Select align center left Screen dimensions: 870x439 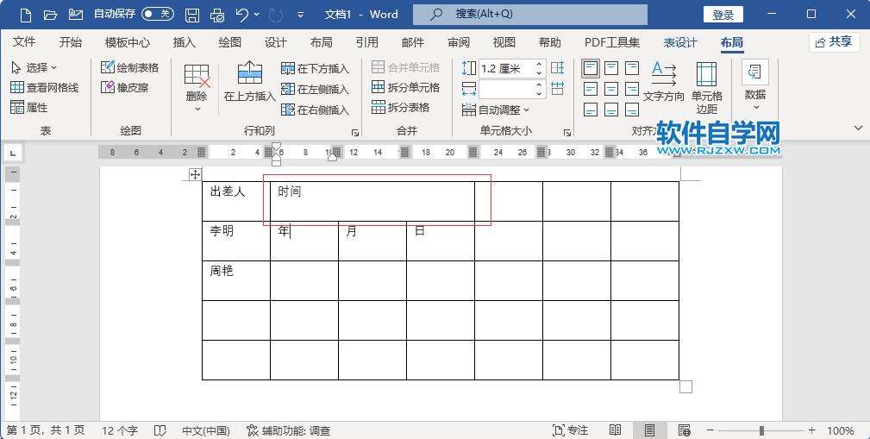click(x=591, y=89)
